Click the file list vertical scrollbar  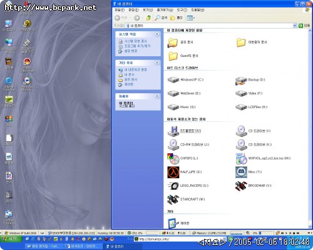point(310,129)
